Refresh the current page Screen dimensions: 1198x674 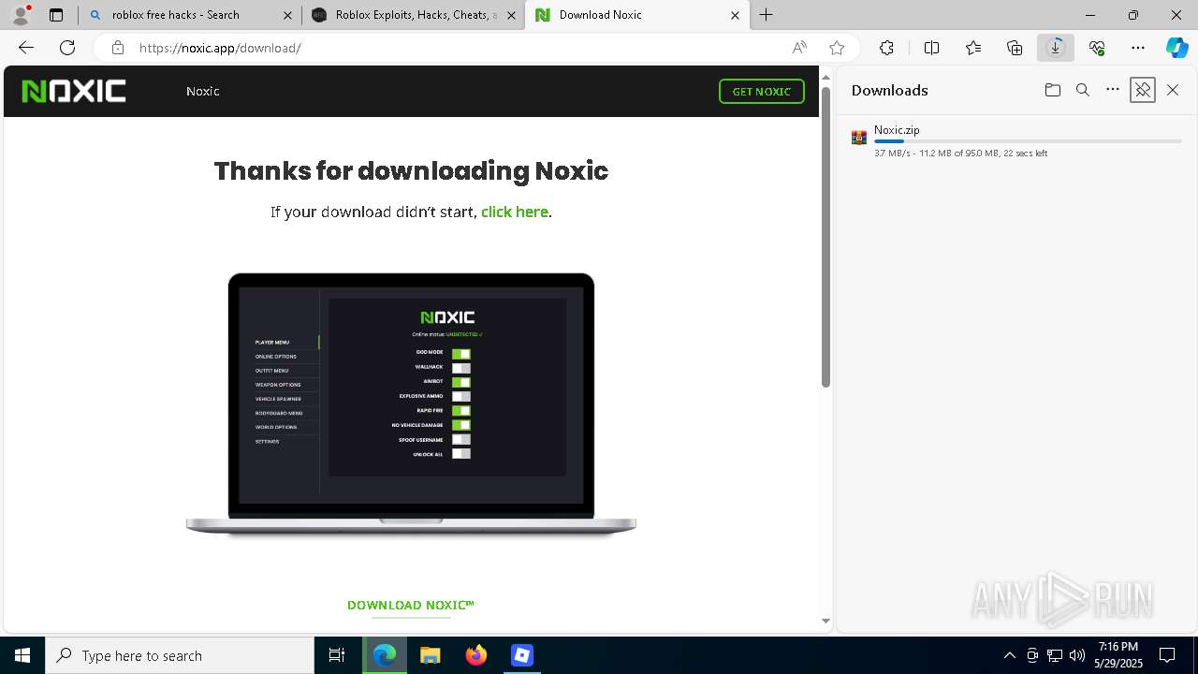point(67,48)
